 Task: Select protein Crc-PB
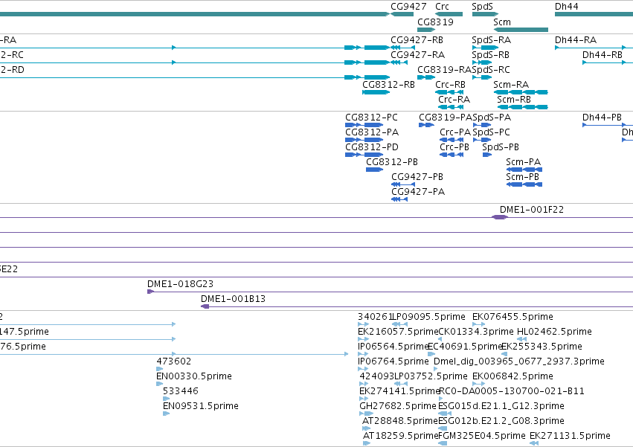(454, 147)
